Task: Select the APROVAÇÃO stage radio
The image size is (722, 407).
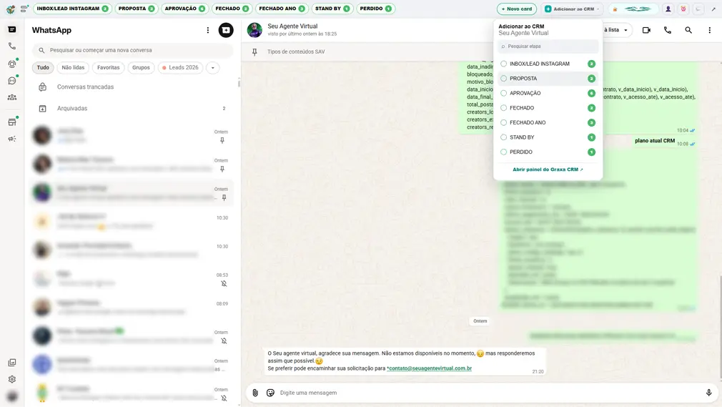Action: tap(503, 93)
